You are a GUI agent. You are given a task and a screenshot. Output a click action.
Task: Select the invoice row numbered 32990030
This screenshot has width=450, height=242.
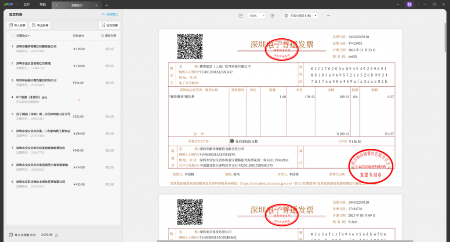(63, 167)
